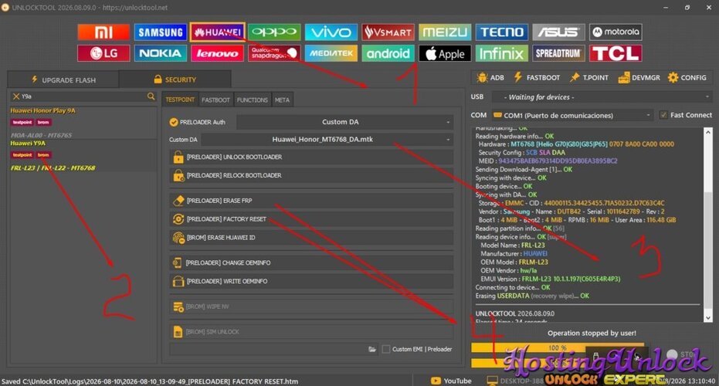719x386 pixels.
Task: Select the Nokia brand icon
Action: coord(161,53)
